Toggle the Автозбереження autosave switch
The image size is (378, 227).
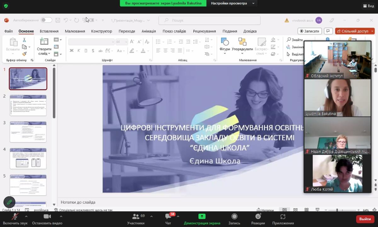coord(46,20)
